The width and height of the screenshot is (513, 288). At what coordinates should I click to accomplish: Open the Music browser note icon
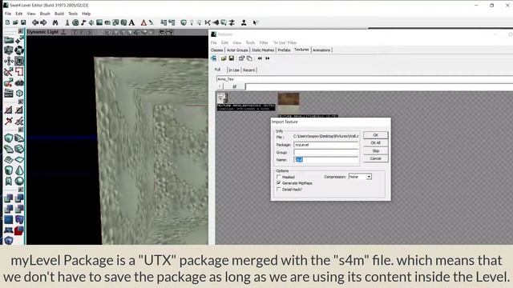coord(83,22)
